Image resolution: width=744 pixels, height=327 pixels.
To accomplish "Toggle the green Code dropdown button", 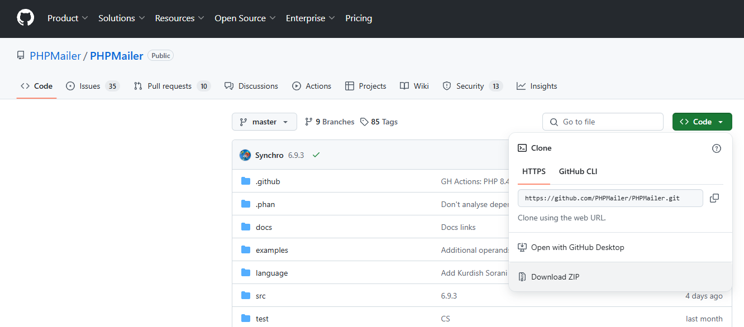I will coord(702,122).
